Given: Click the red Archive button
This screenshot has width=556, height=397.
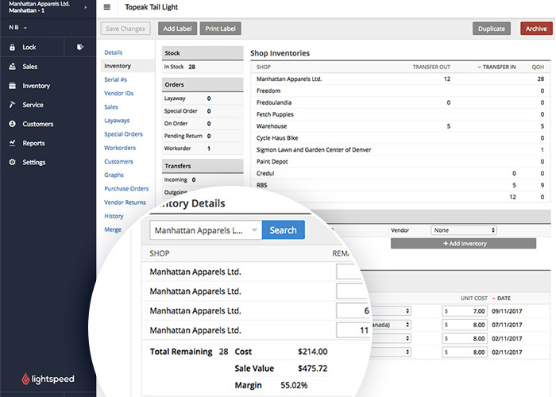Looking at the screenshot, I should pyautogui.click(x=536, y=29).
